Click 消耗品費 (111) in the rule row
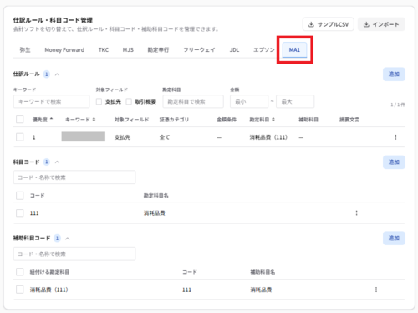Screen dimensions: 418x313 click(x=268, y=137)
